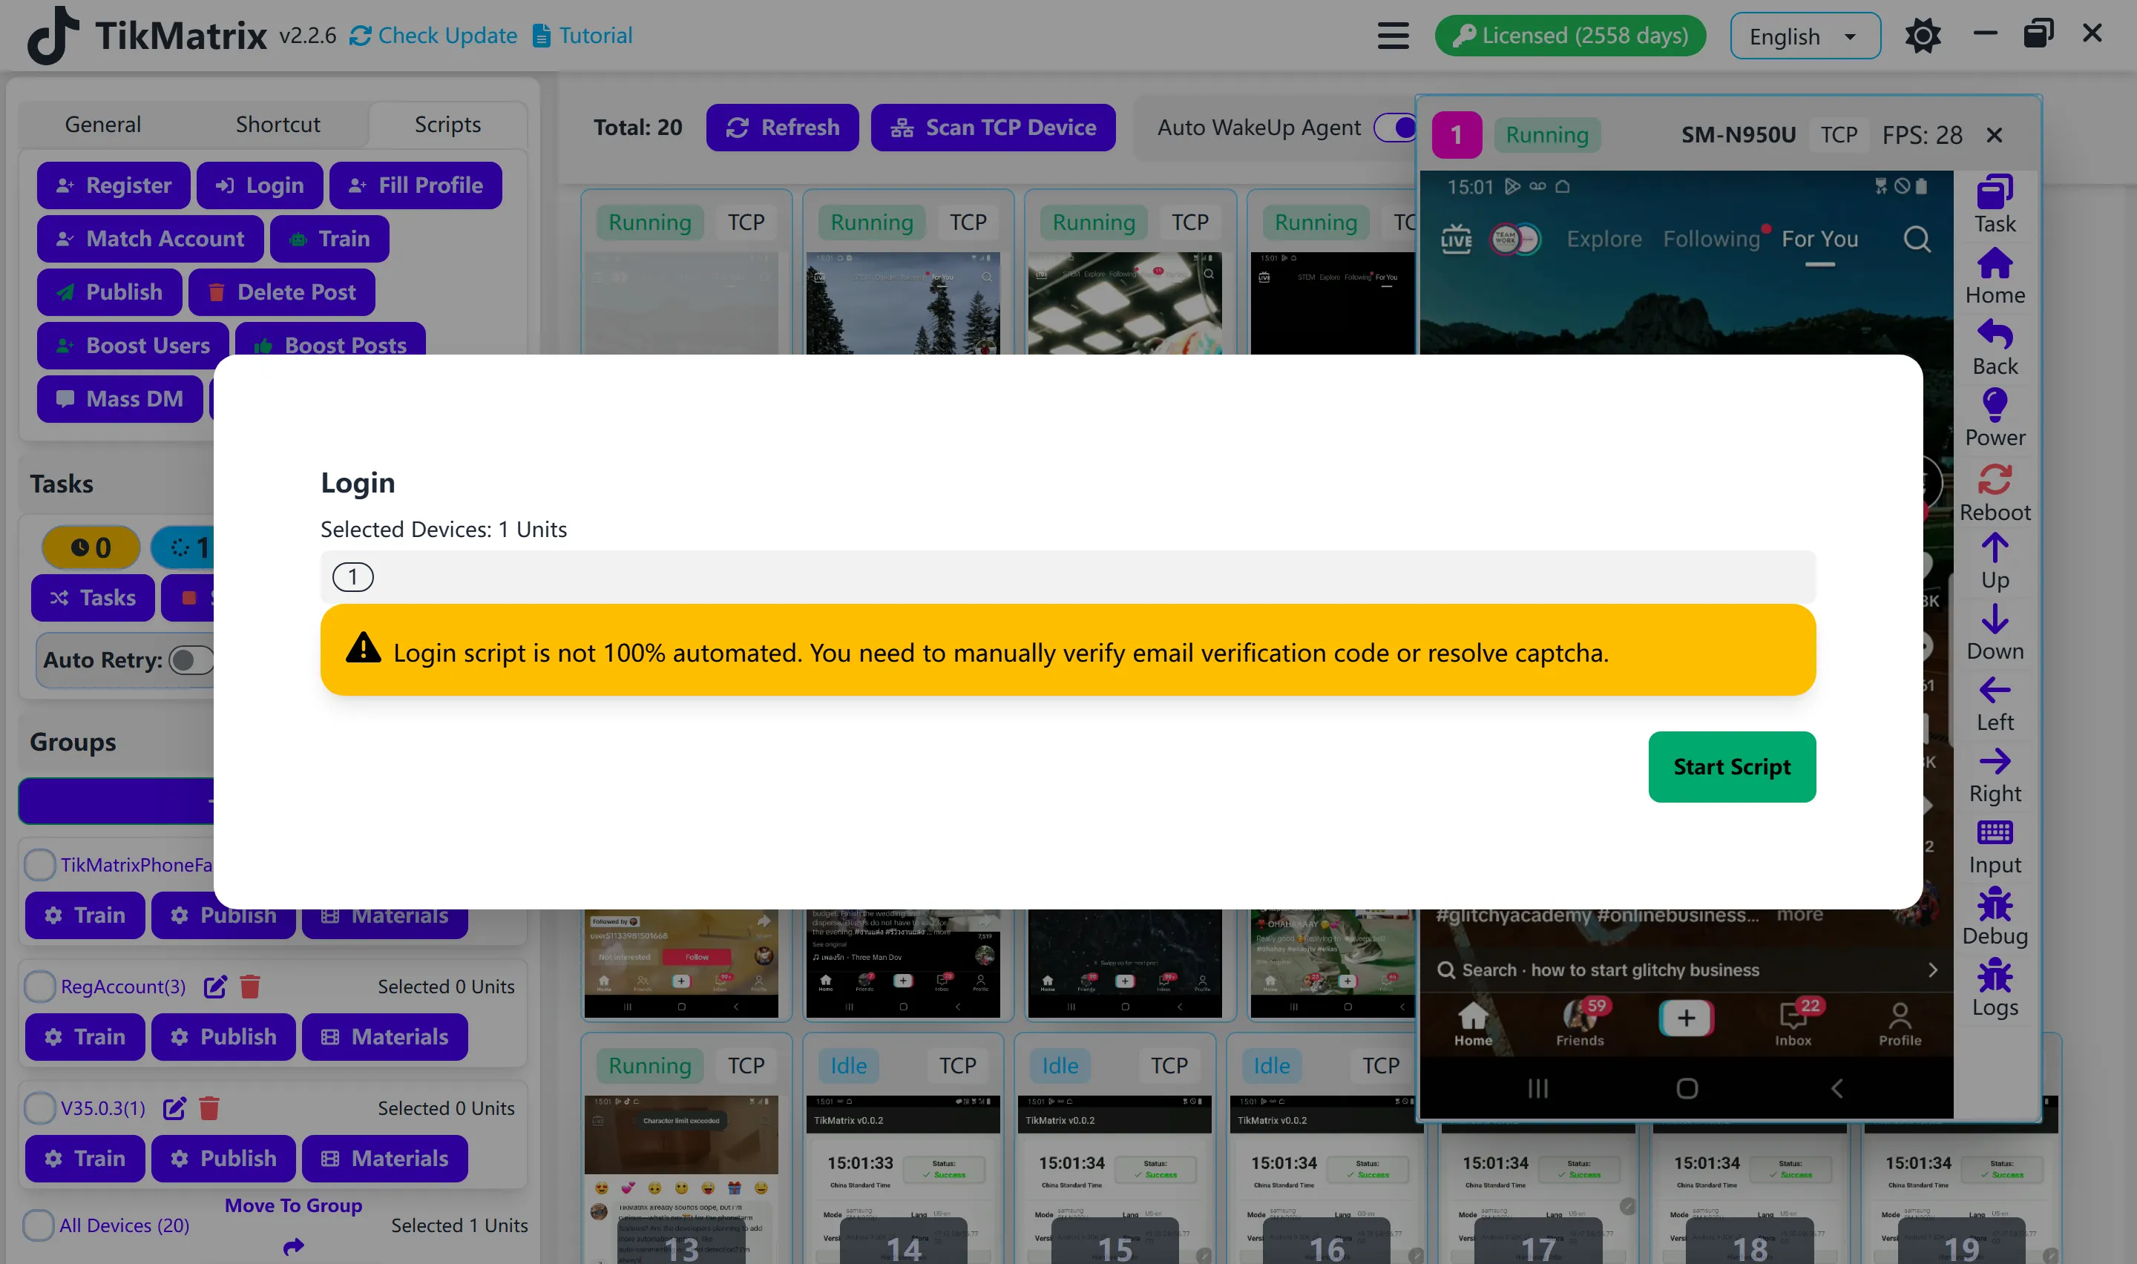The height and width of the screenshot is (1264, 2137).
Task: Open the hamburger menu
Action: [1392, 35]
